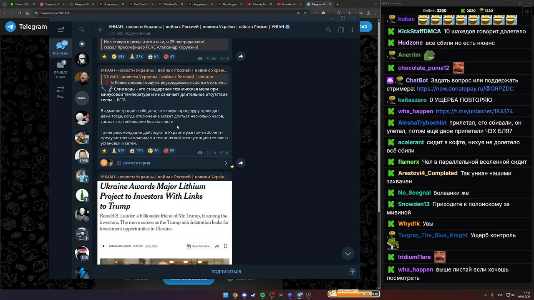Screen dimensions: 534x300
Task: Click the 😱 64 reaction
Action: (153, 57)
